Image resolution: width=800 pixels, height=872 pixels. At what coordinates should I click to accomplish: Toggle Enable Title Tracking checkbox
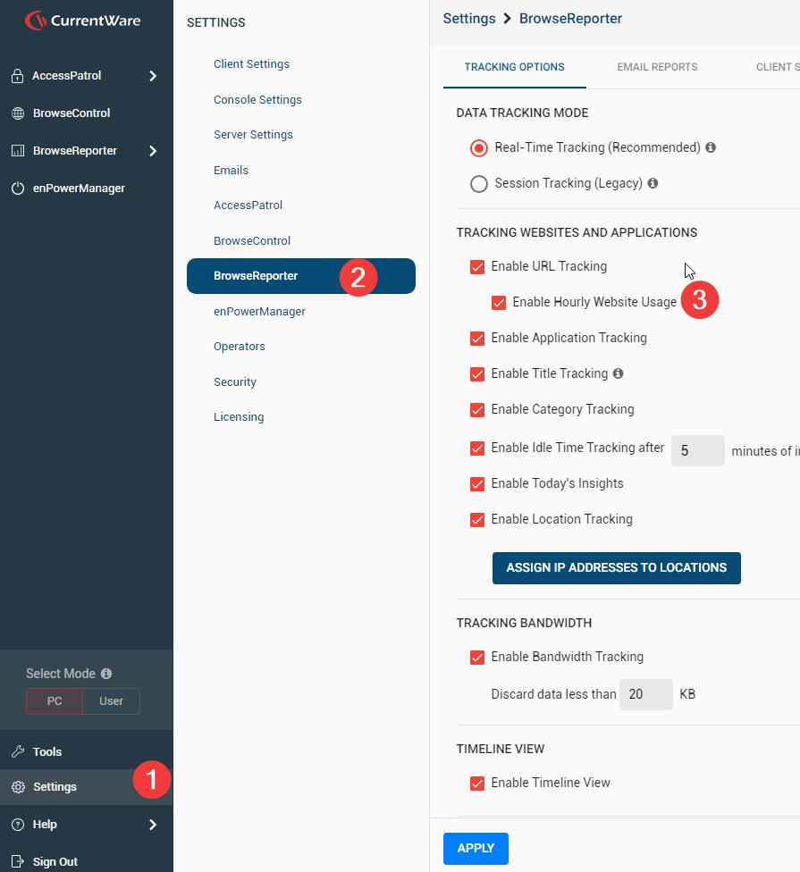coord(476,374)
